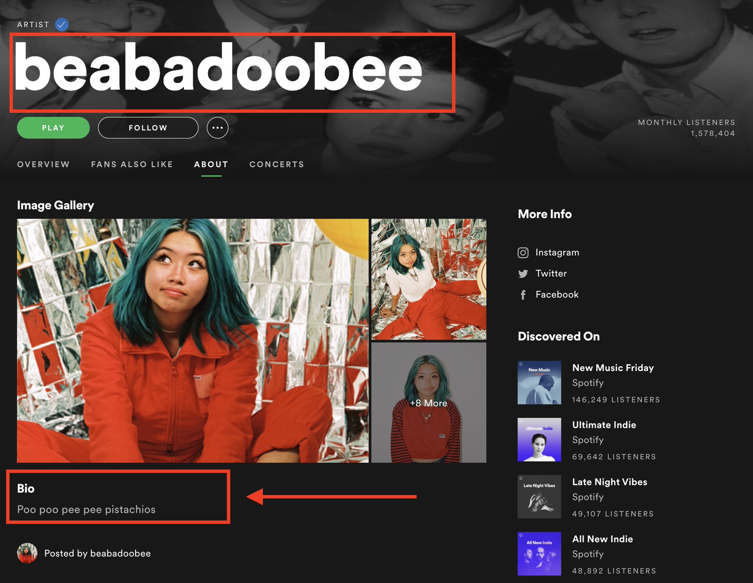This screenshot has height=583, width=753.
Task: Click Spotify under New Music Friday
Action: [588, 383]
